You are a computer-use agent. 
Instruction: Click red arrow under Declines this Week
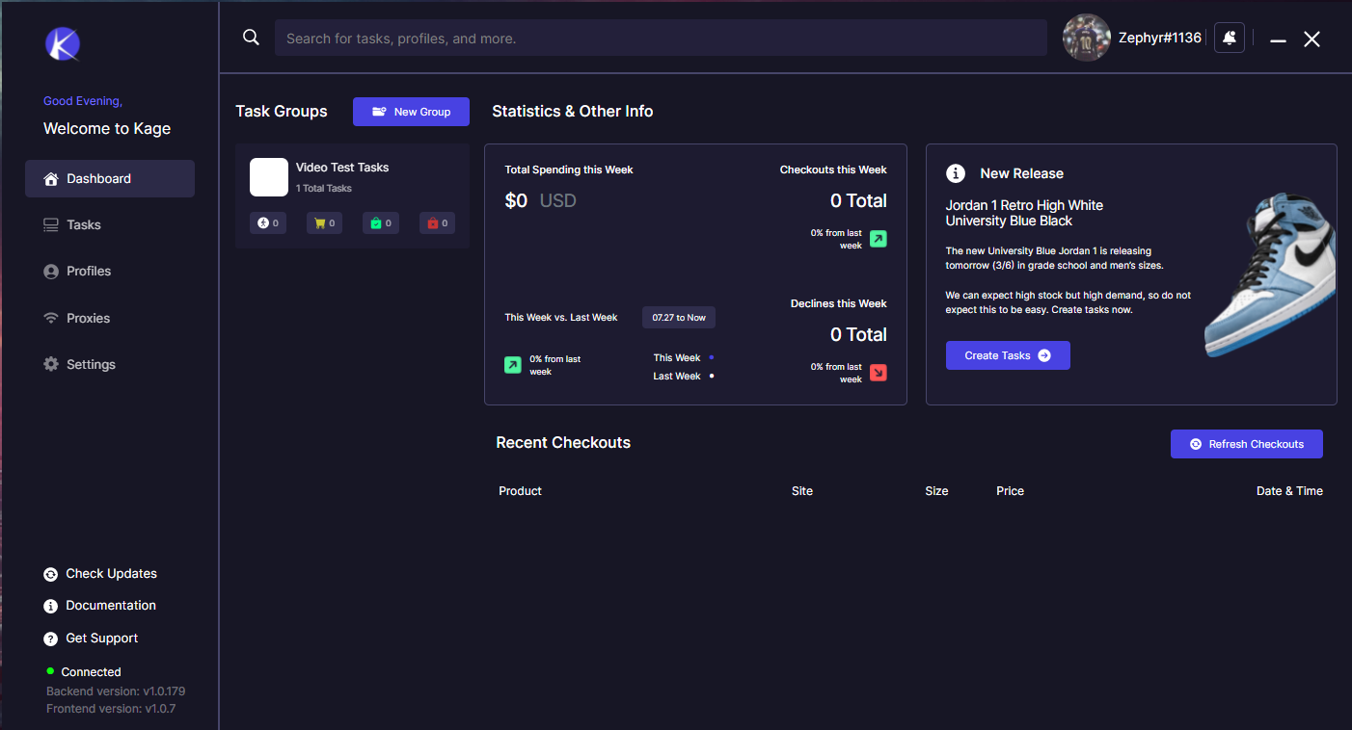(878, 373)
